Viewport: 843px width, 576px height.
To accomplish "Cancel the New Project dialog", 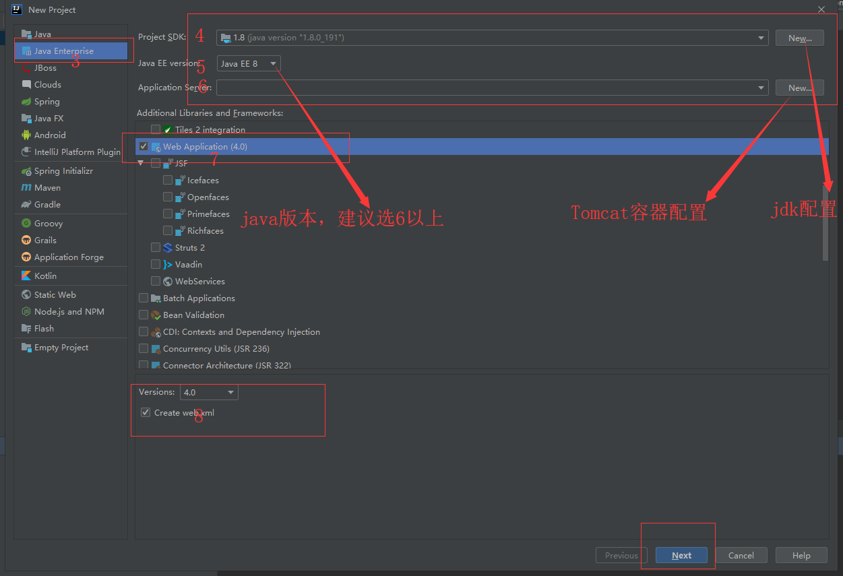I will tap(741, 555).
